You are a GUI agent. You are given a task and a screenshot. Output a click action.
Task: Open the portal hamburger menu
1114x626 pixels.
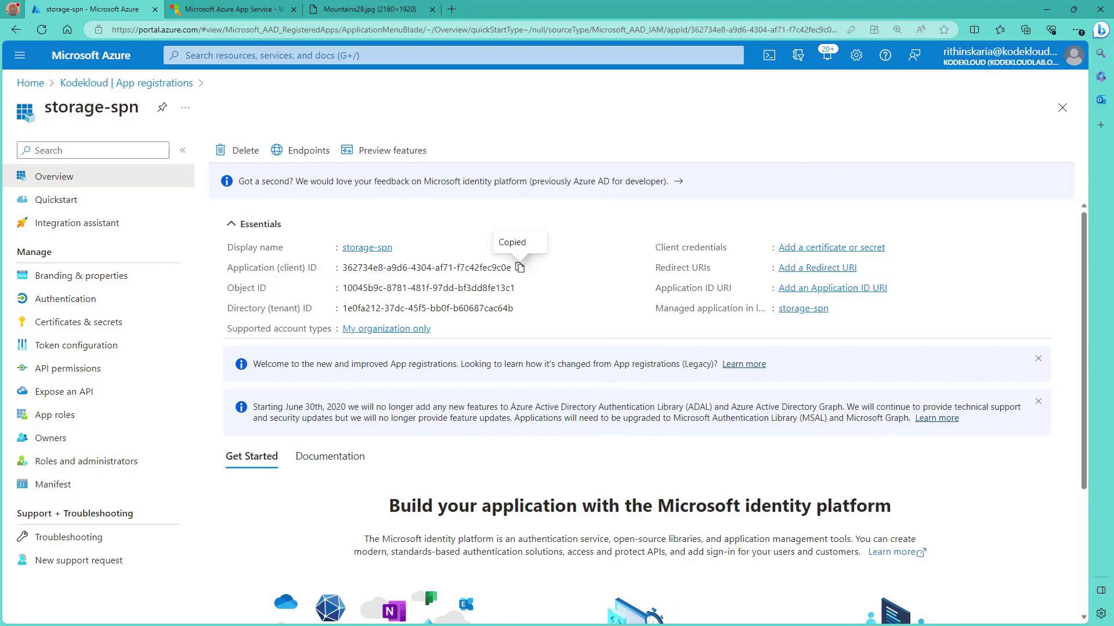(x=20, y=55)
